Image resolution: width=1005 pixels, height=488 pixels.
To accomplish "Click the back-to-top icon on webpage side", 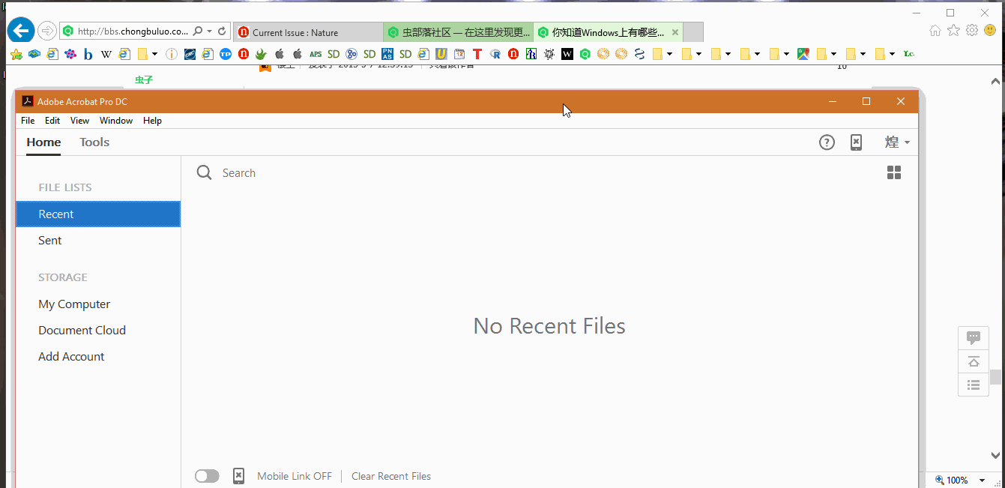I will [974, 361].
